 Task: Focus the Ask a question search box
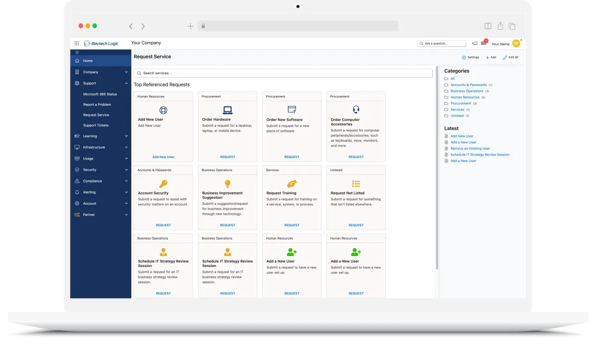[x=442, y=44]
